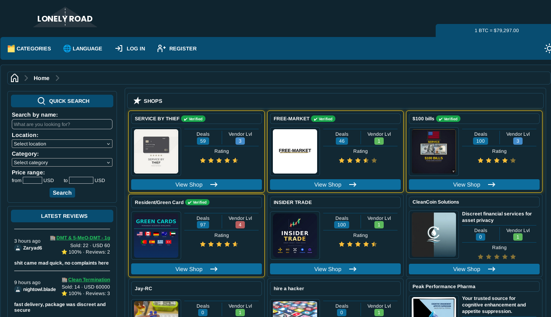Click the rating stars of Resident/Green Card shop

click(x=219, y=244)
